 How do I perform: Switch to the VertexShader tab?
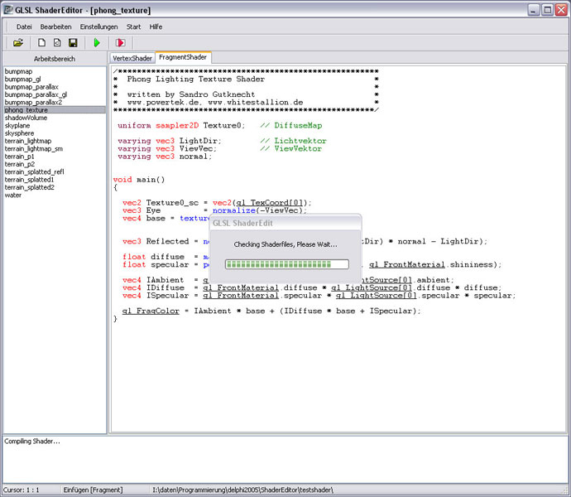point(133,58)
